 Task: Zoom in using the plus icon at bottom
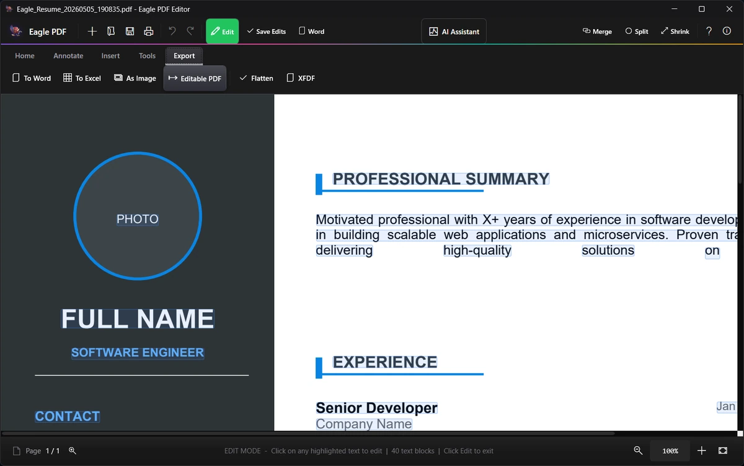pyautogui.click(x=702, y=451)
